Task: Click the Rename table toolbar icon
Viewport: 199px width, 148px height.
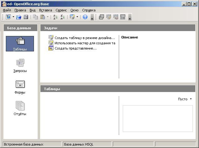Action: coord(123,17)
